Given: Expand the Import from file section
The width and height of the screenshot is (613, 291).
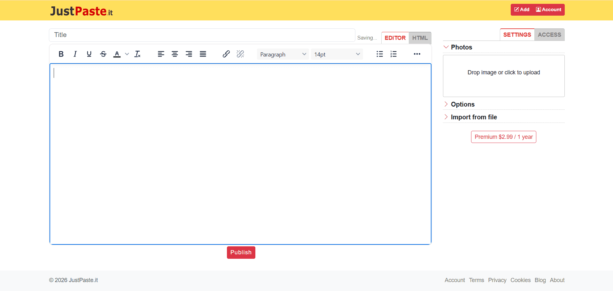Looking at the screenshot, I should [474, 117].
